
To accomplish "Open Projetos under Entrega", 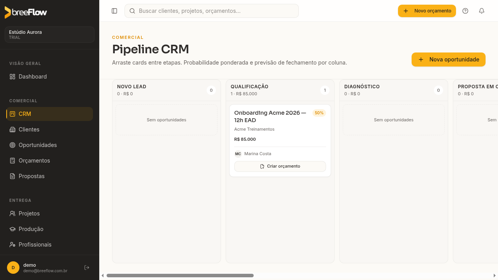I will (x=49, y=213).
